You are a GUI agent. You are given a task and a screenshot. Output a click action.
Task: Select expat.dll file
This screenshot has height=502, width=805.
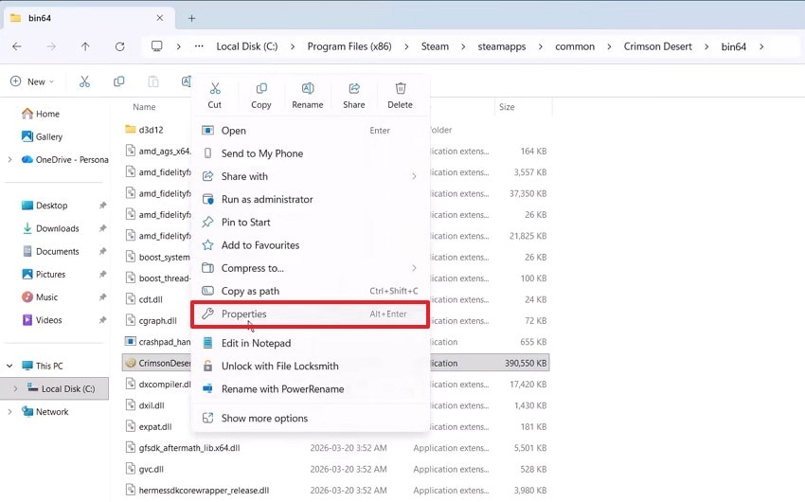(155, 426)
